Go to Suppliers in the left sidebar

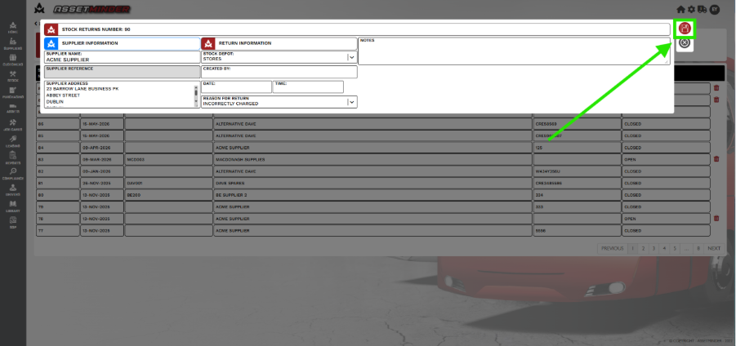13,45
